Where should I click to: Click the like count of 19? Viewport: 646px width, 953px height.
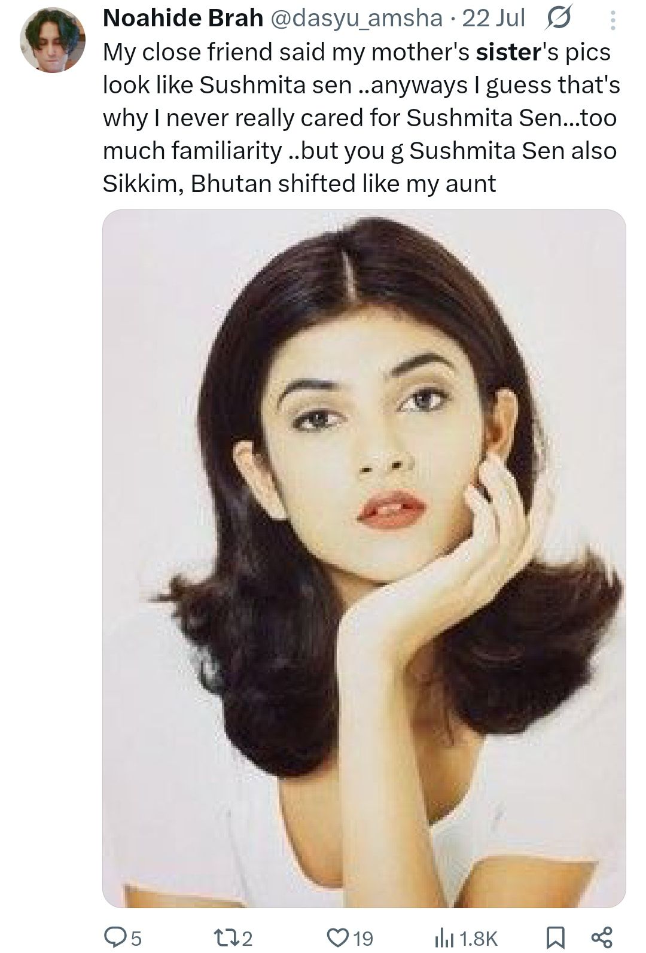(363, 938)
